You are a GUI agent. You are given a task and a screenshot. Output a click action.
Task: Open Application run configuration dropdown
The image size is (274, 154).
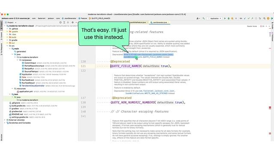[214, 18]
